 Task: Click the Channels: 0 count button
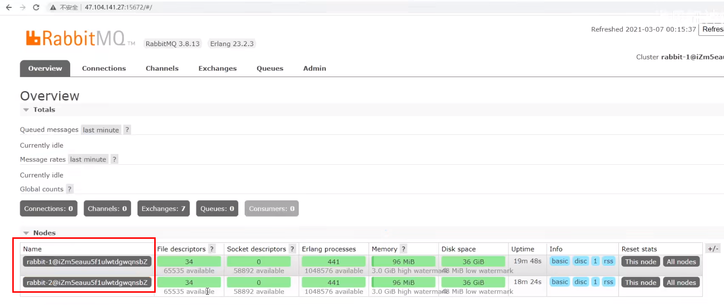pyautogui.click(x=107, y=208)
